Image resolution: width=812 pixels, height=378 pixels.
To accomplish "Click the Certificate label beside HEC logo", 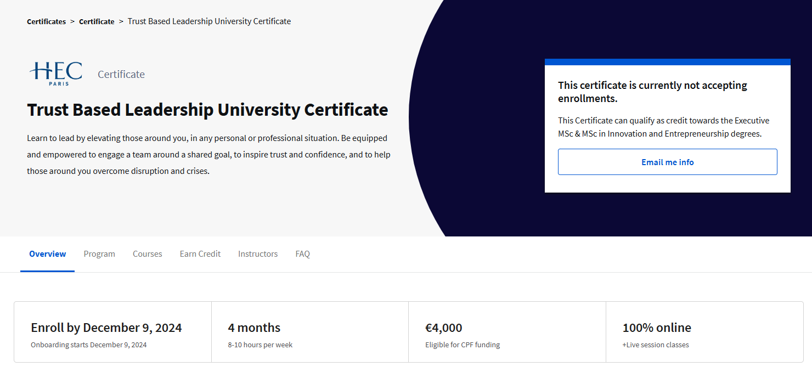I will 121,75.
